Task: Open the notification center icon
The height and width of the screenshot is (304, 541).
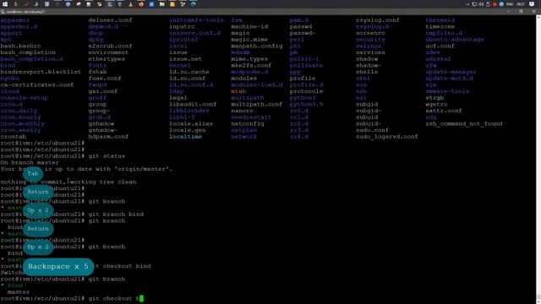Action: click(532, 4)
